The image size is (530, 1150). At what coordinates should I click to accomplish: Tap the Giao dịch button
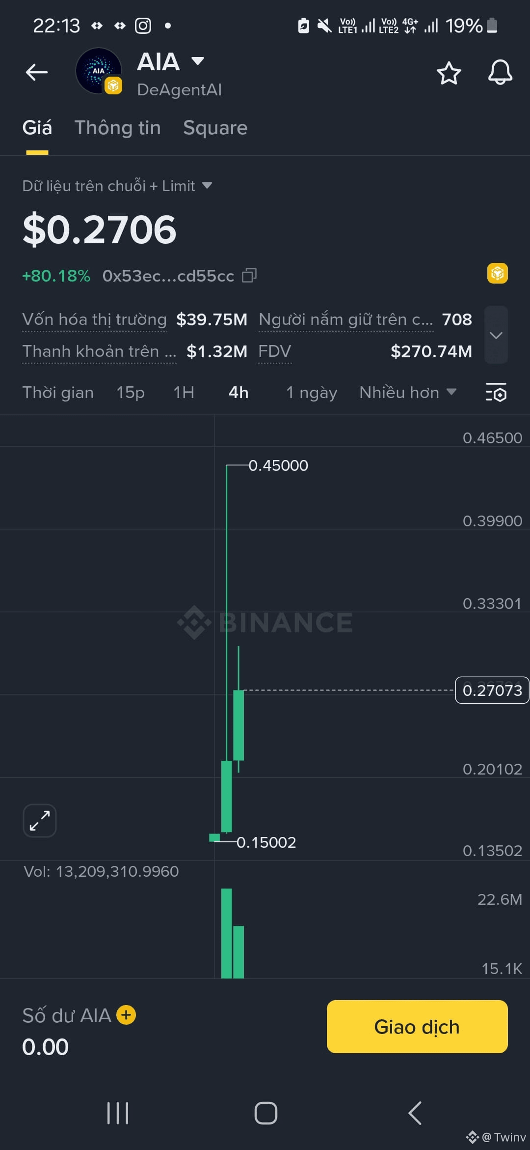click(417, 1027)
